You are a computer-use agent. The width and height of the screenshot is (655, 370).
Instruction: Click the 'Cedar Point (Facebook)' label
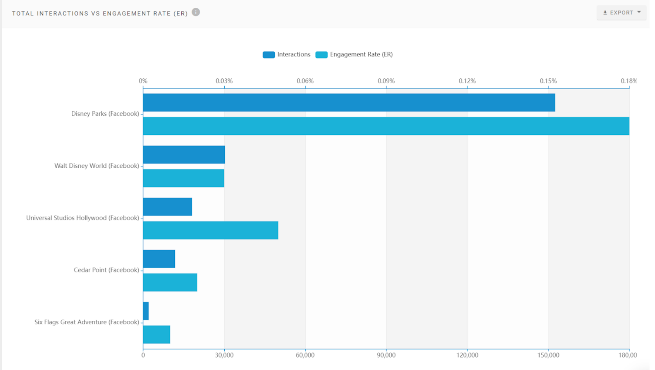click(106, 270)
